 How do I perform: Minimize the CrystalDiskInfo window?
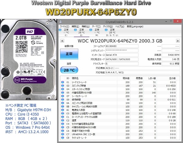(166, 21)
